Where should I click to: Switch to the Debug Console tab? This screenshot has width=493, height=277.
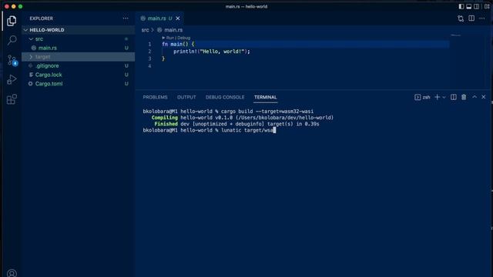click(x=225, y=98)
